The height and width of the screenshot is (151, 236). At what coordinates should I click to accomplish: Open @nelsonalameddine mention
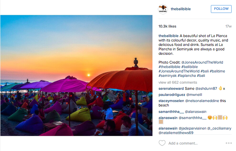pos(202,101)
